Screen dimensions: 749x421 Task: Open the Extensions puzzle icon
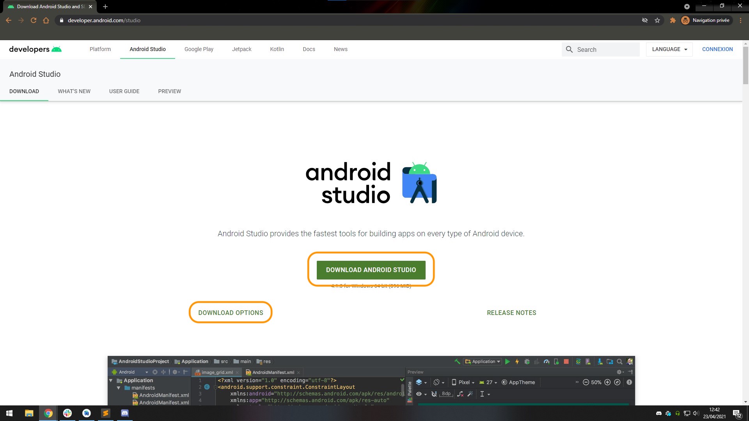tap(673, 20)
